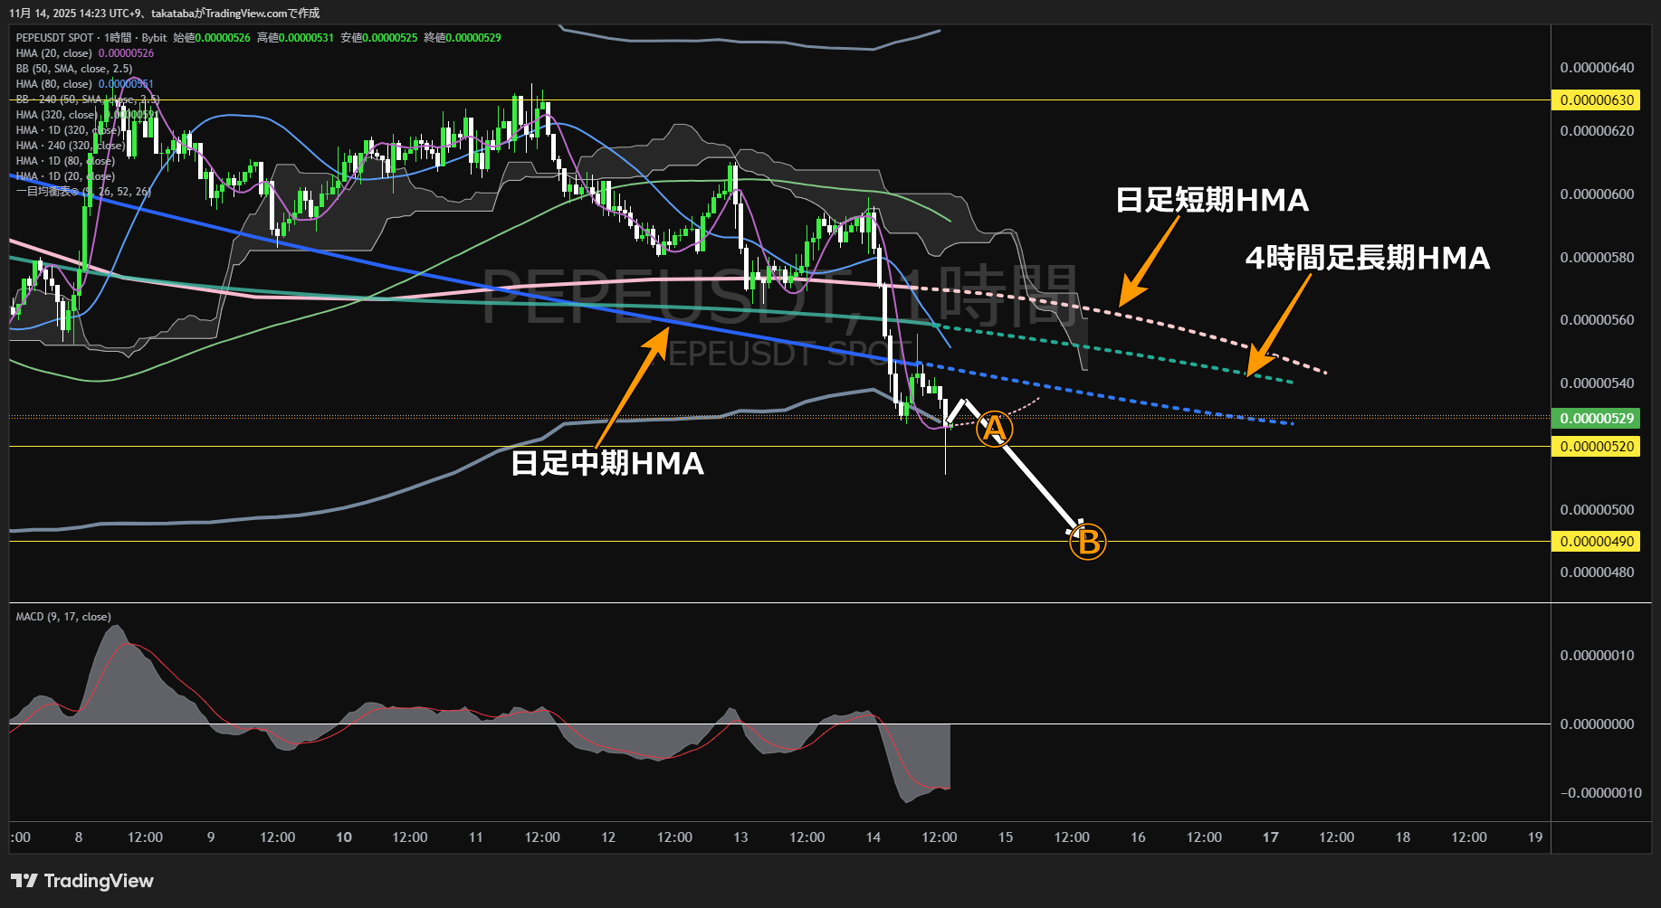
Task: Click the yellow 0.00000520 price label
Action: (1597, 447)
